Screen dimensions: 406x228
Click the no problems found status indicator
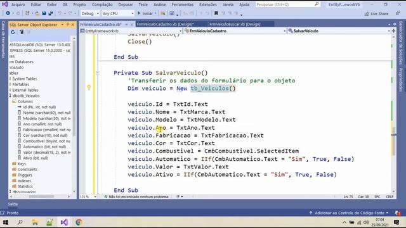136,196
